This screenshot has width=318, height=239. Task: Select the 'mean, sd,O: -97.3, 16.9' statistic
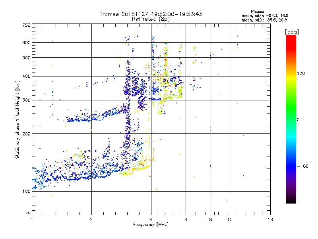[265, 16]
